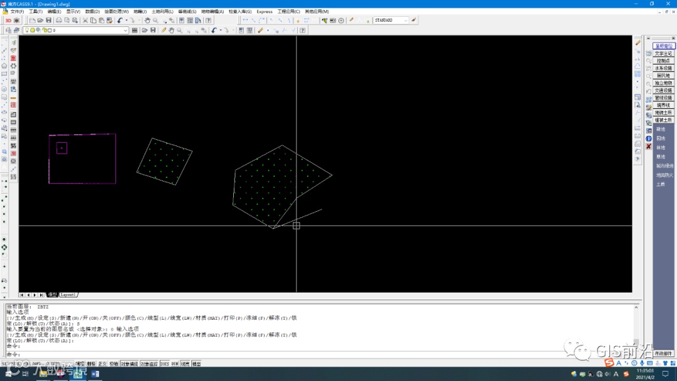Open the Express menu
The height and width of the screenshot is (381, 677).
[x=265, y=12]
